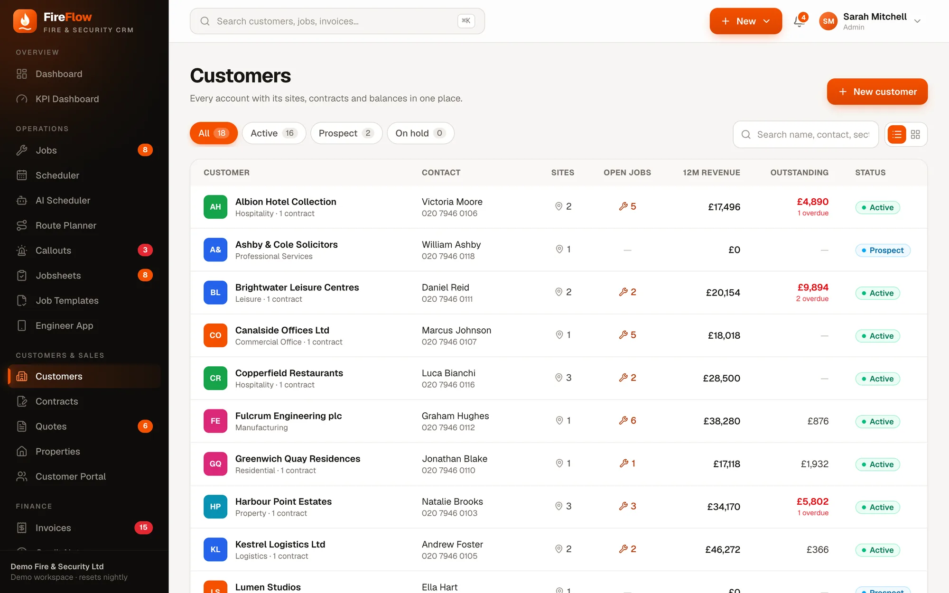The width and height of the screenshot is (949, 593).
Task: Open Quotes section
Action: pyautogui.click(x=84, y=426)
